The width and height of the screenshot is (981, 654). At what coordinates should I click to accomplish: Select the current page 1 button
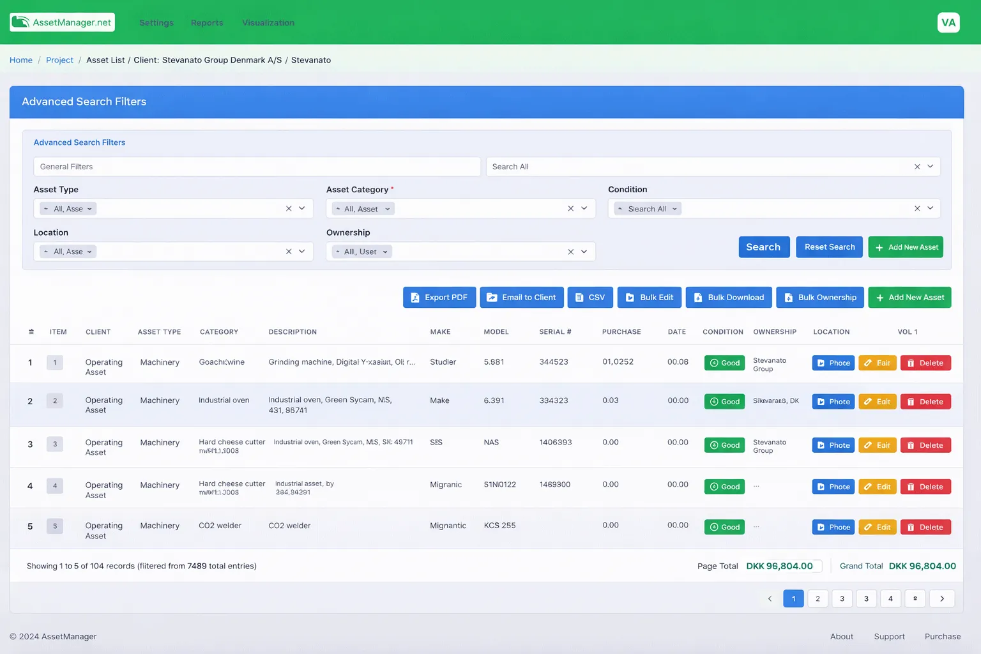pyautogui.click(x=793, y=598)
